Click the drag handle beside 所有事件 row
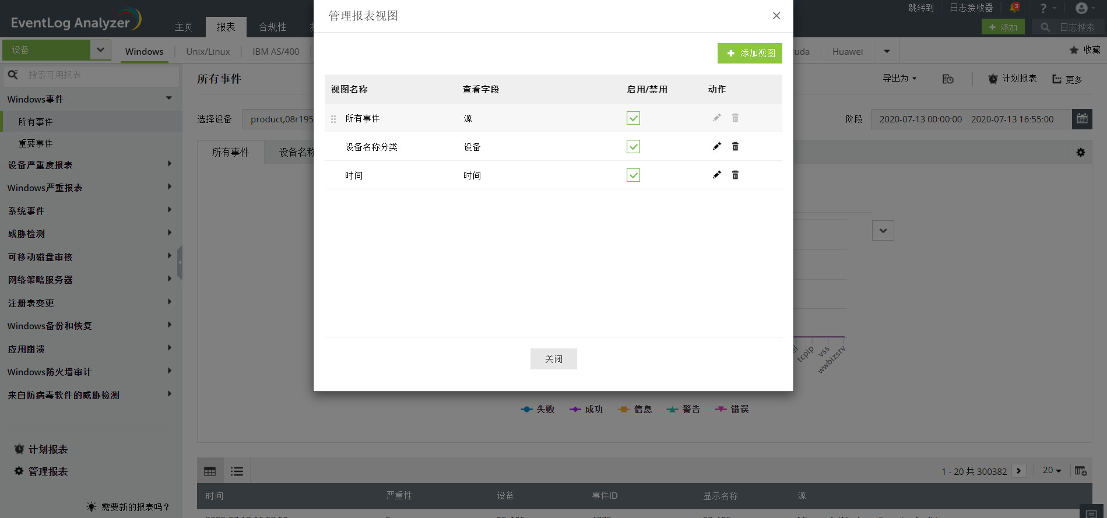 pos(333,119)
